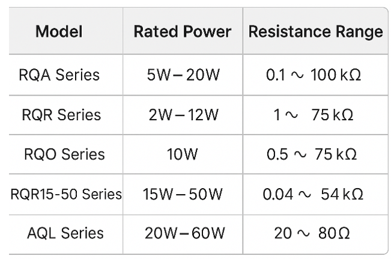Select the AQL Series model cell

[65, 233]
